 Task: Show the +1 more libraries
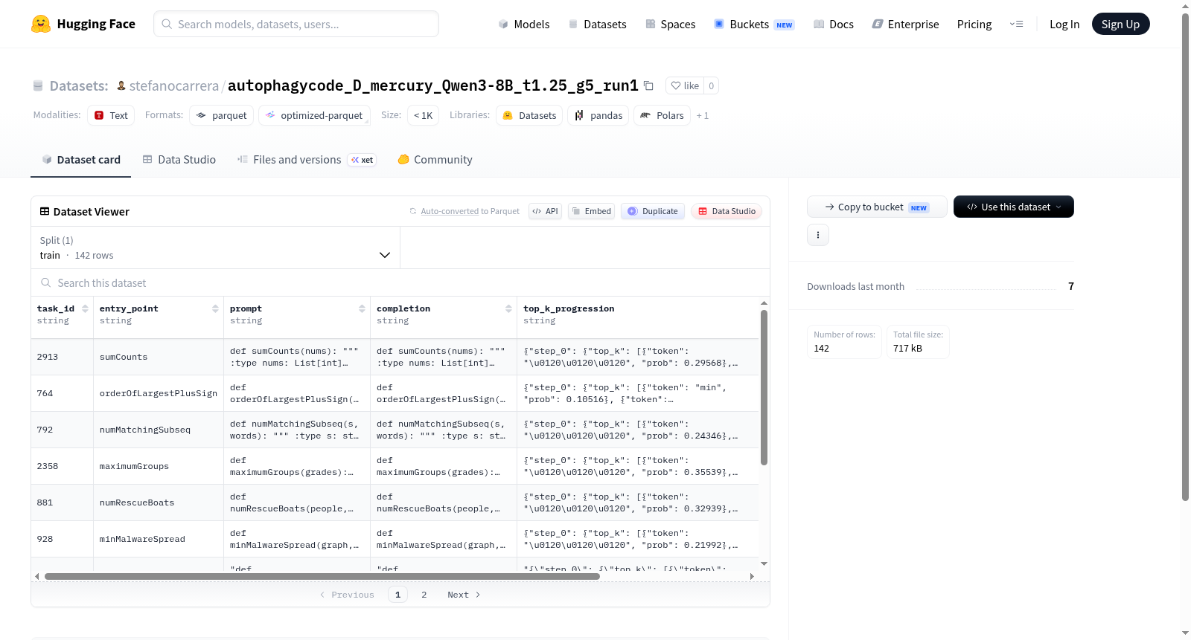coord(703,115)
